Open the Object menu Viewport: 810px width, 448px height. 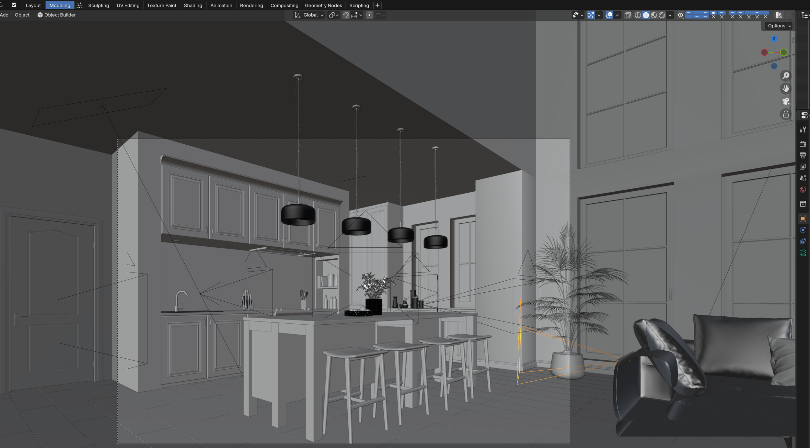pyautogui.click(x=22, y=15)
